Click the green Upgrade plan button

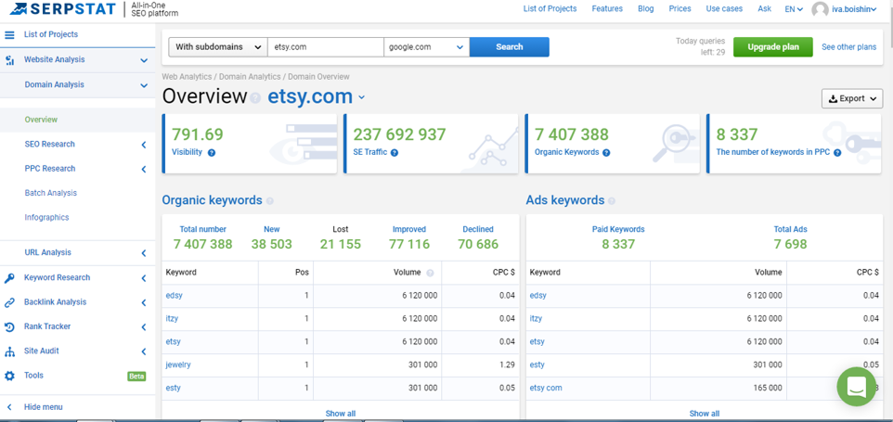click(x=773, y=47)
